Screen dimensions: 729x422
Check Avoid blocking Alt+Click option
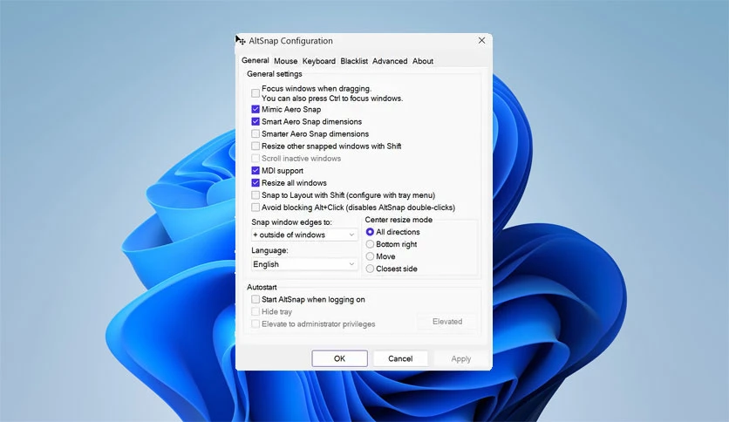coord(255,208)
